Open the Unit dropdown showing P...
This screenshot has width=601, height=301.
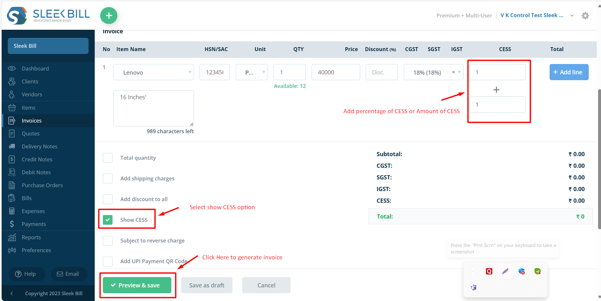pyautogui.click(x=252, y=72)
